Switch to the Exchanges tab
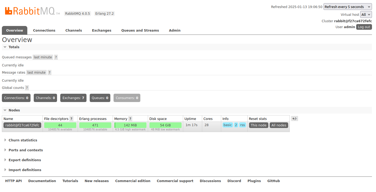The width and height of the screenshot is (376, 192). (101, 30)
